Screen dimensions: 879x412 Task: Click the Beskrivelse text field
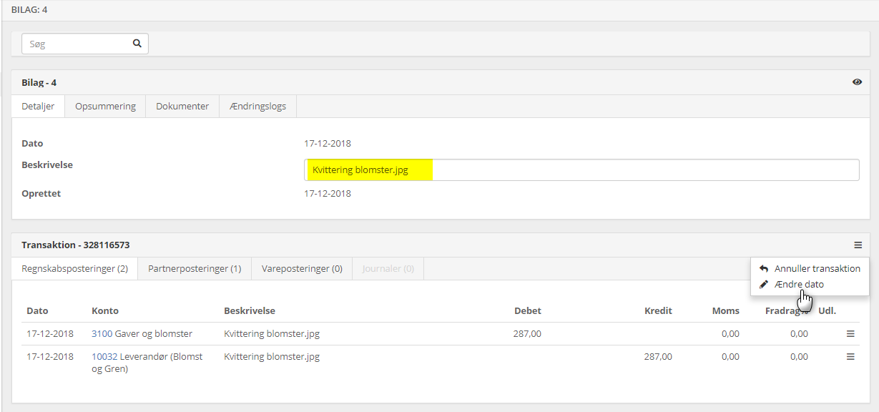pos(581,170)
